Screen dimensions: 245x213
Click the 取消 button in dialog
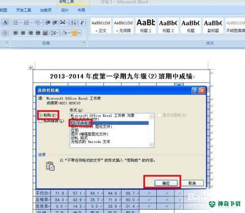coord(192,183)
